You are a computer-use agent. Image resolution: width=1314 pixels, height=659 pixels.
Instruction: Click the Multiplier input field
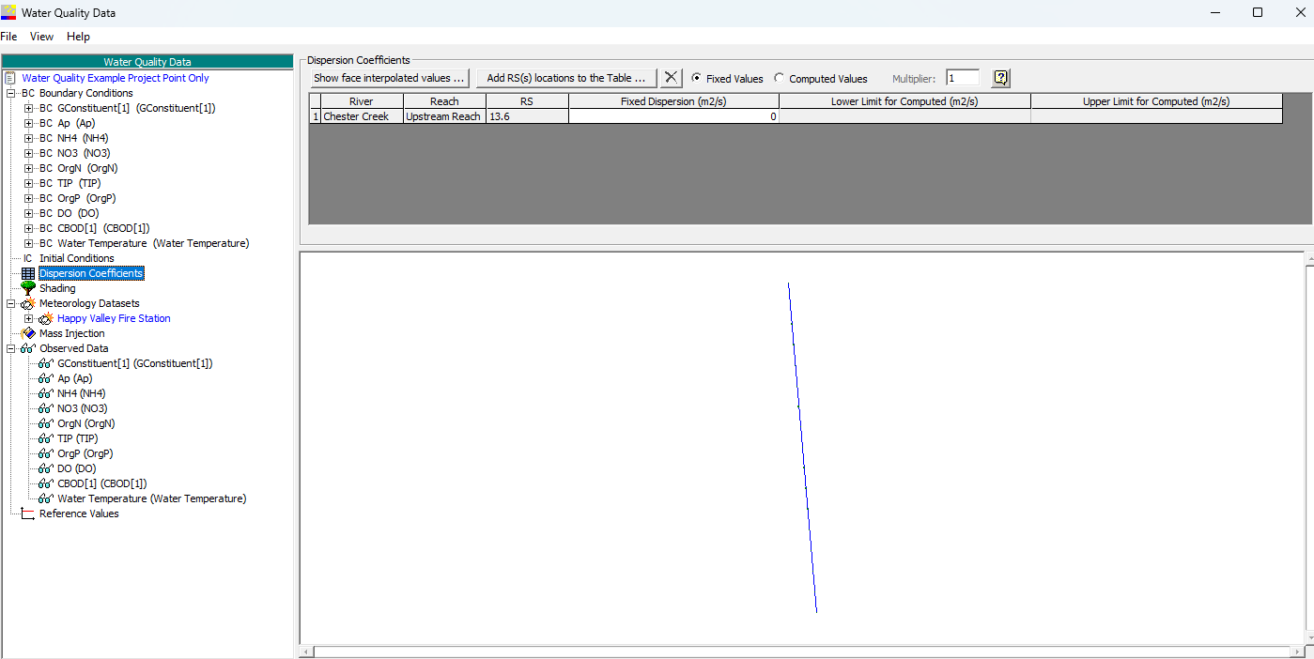point(963,78)
